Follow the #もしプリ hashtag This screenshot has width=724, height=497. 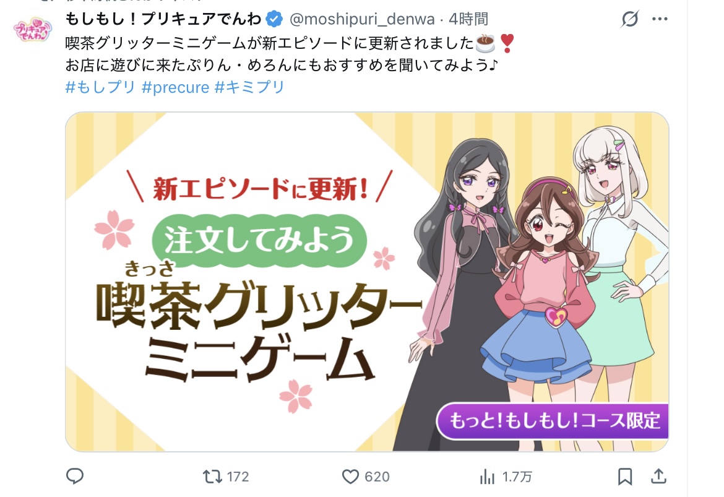tap(100, 87)
